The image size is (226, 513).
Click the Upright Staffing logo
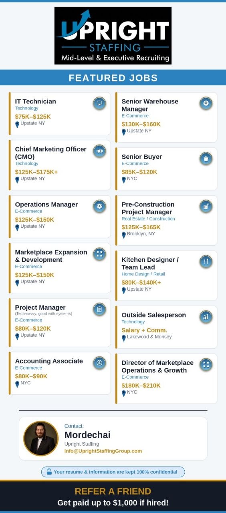click(x=113, y=36)
